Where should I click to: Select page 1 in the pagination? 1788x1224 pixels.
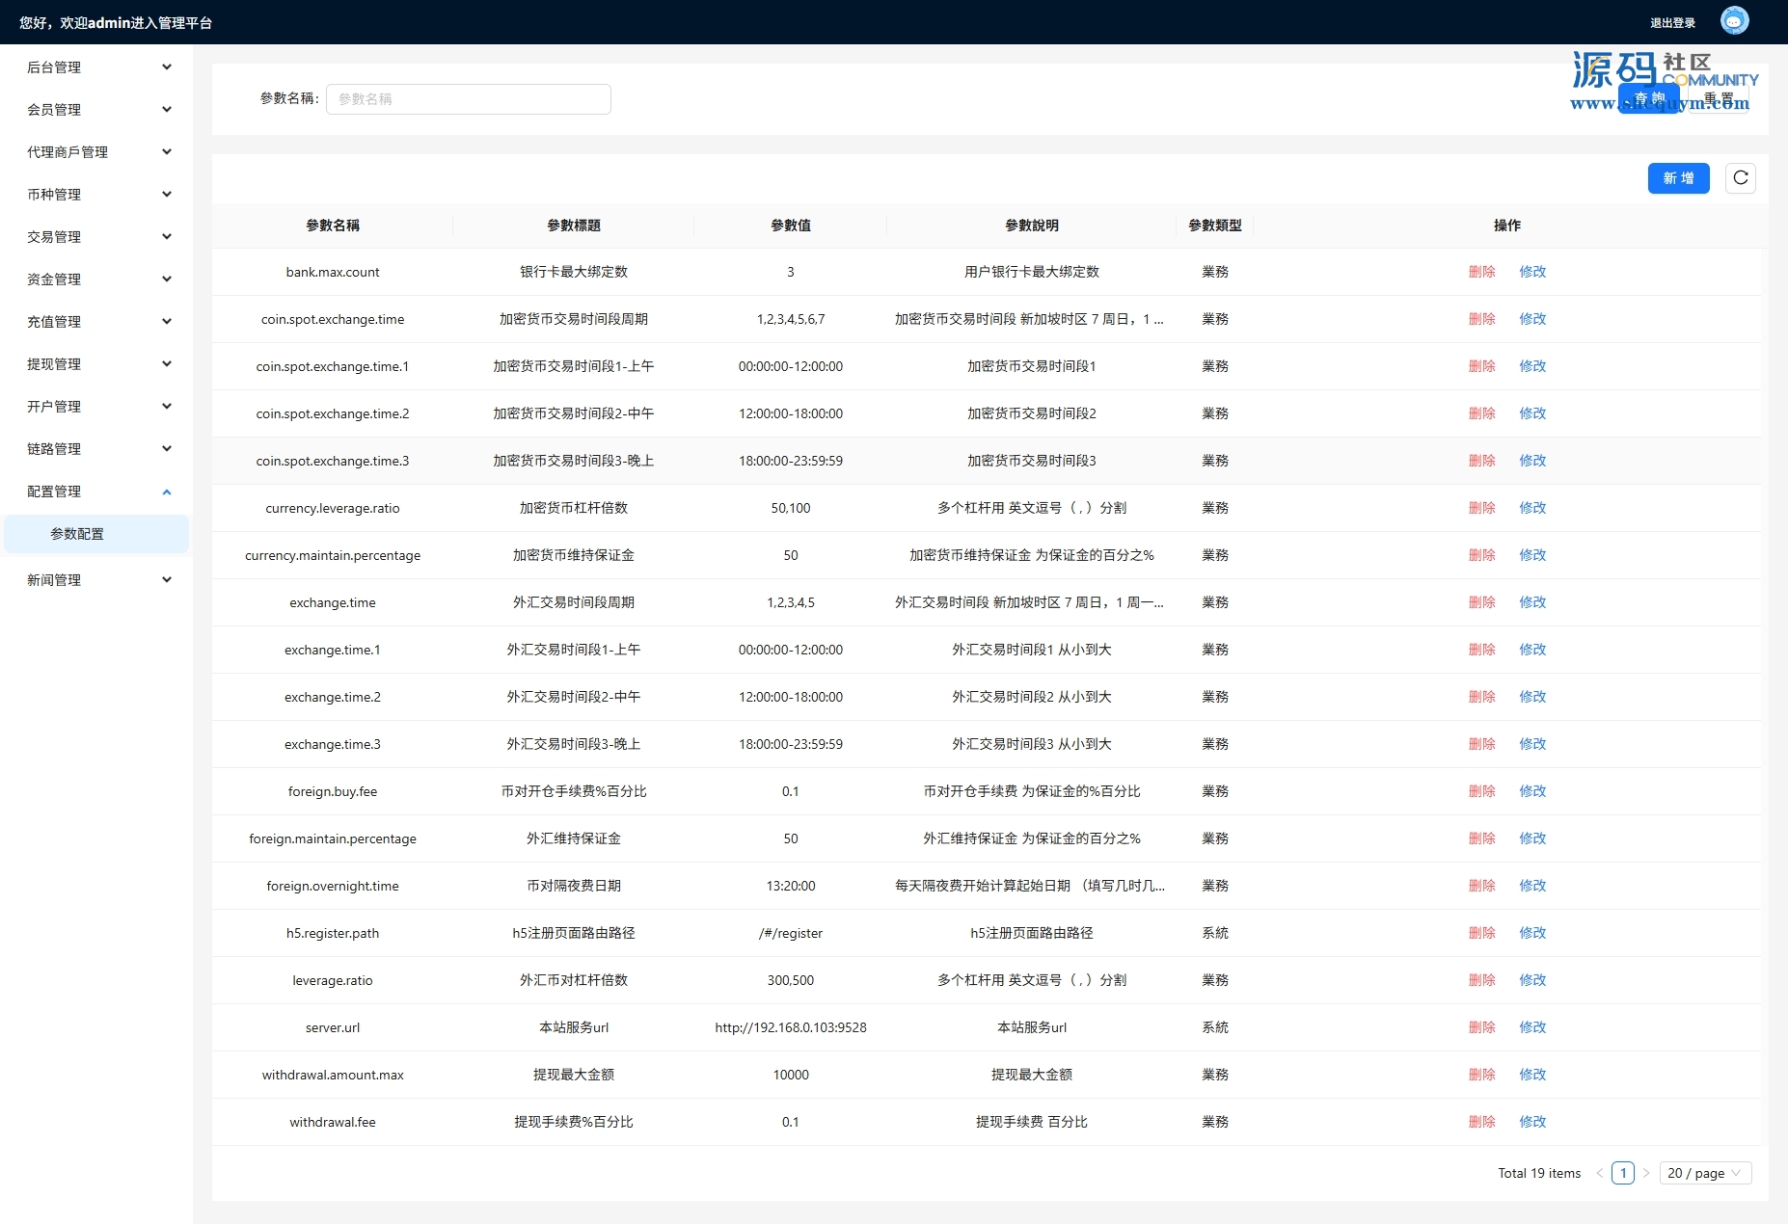tap(1623, 1173)
